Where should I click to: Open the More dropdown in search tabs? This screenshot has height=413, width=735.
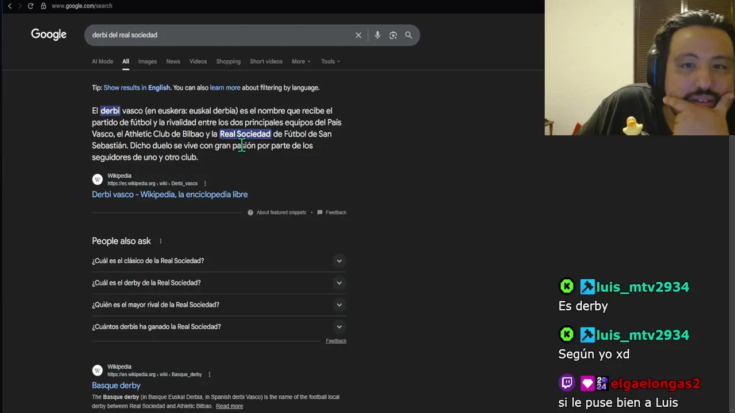pos(301,61)
